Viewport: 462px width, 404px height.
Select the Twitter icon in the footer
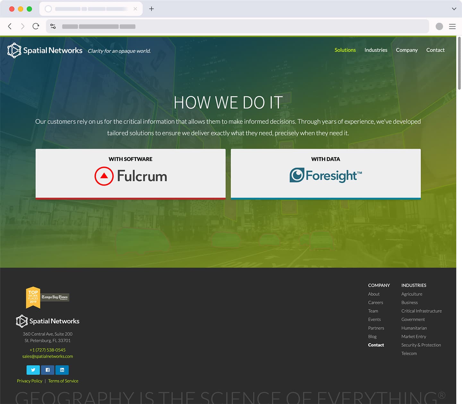(33, 370)
